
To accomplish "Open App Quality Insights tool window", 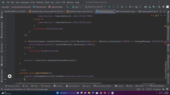I will 103,86.
